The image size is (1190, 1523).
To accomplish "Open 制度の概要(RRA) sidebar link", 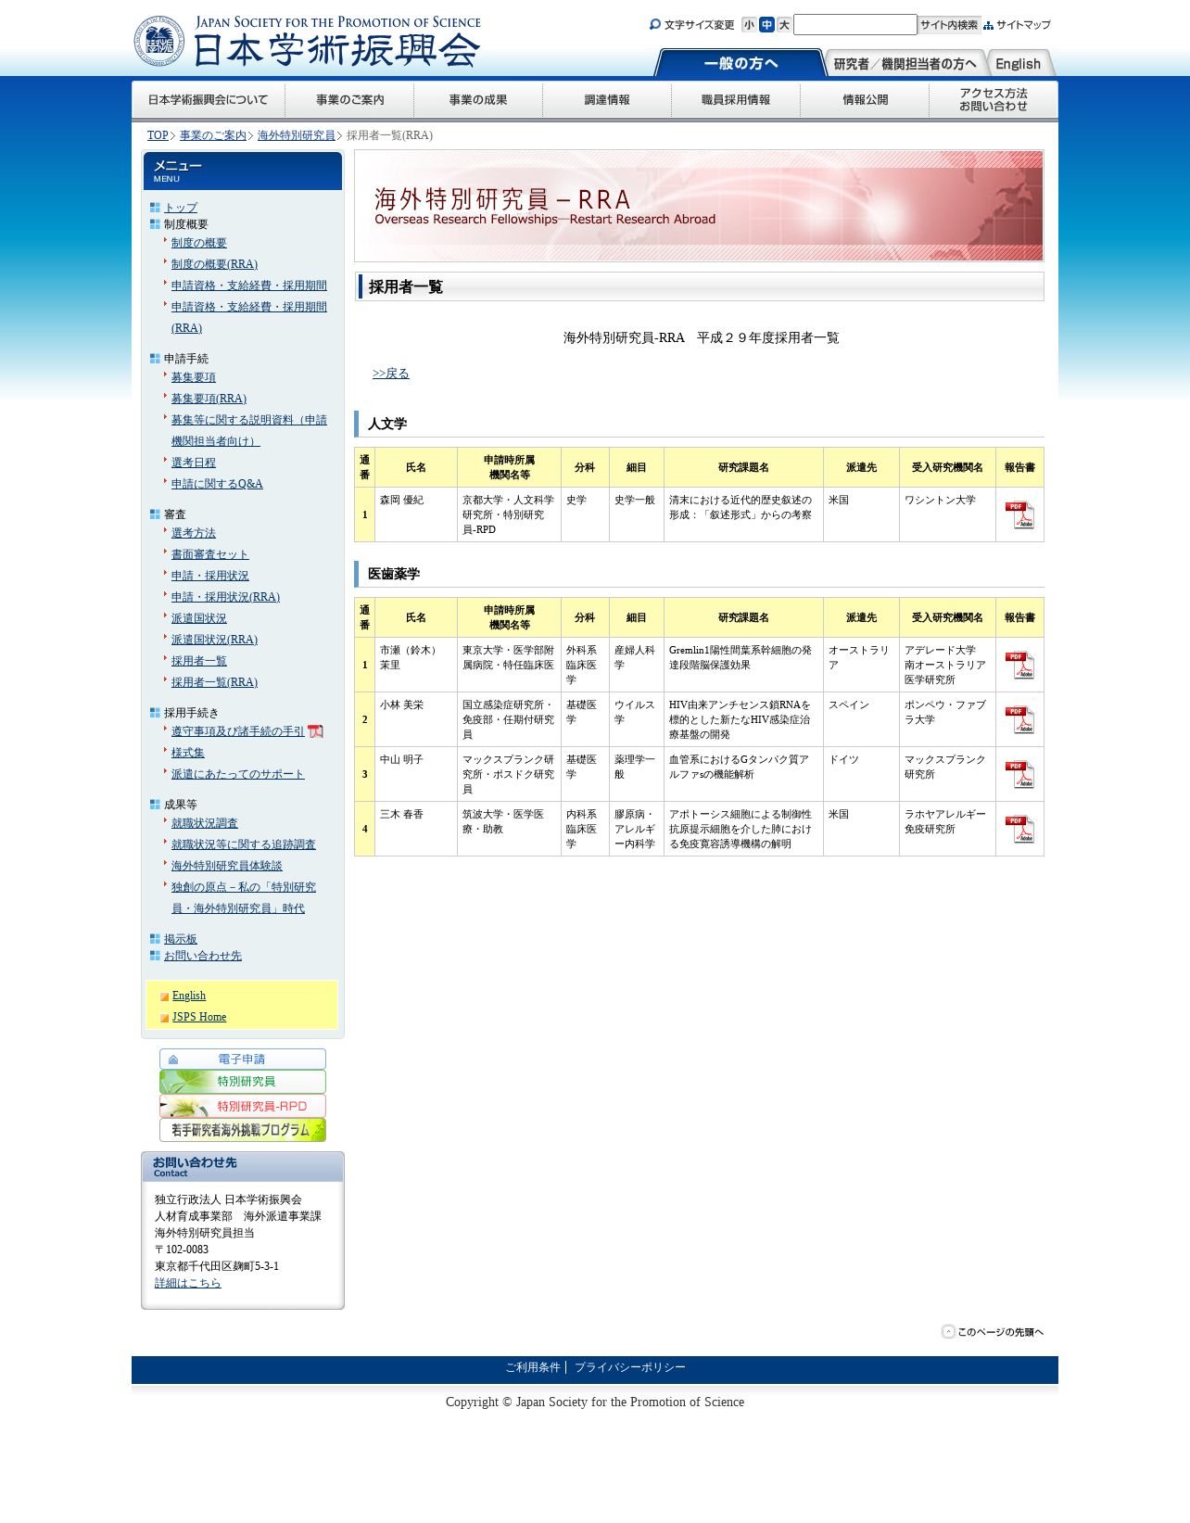I will click(x=214, y=264).
